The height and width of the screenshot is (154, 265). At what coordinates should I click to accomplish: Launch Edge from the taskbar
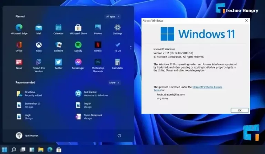pyautogui.click(x=50, y=150)
